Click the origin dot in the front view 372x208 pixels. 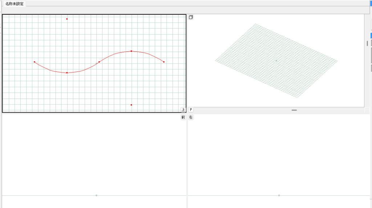[x=96, y=195]
